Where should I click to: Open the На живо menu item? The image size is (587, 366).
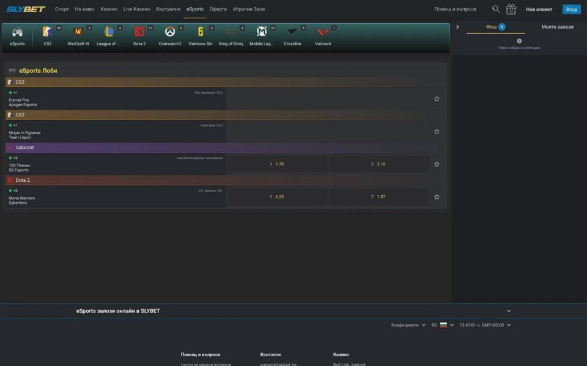coord(84,9)
